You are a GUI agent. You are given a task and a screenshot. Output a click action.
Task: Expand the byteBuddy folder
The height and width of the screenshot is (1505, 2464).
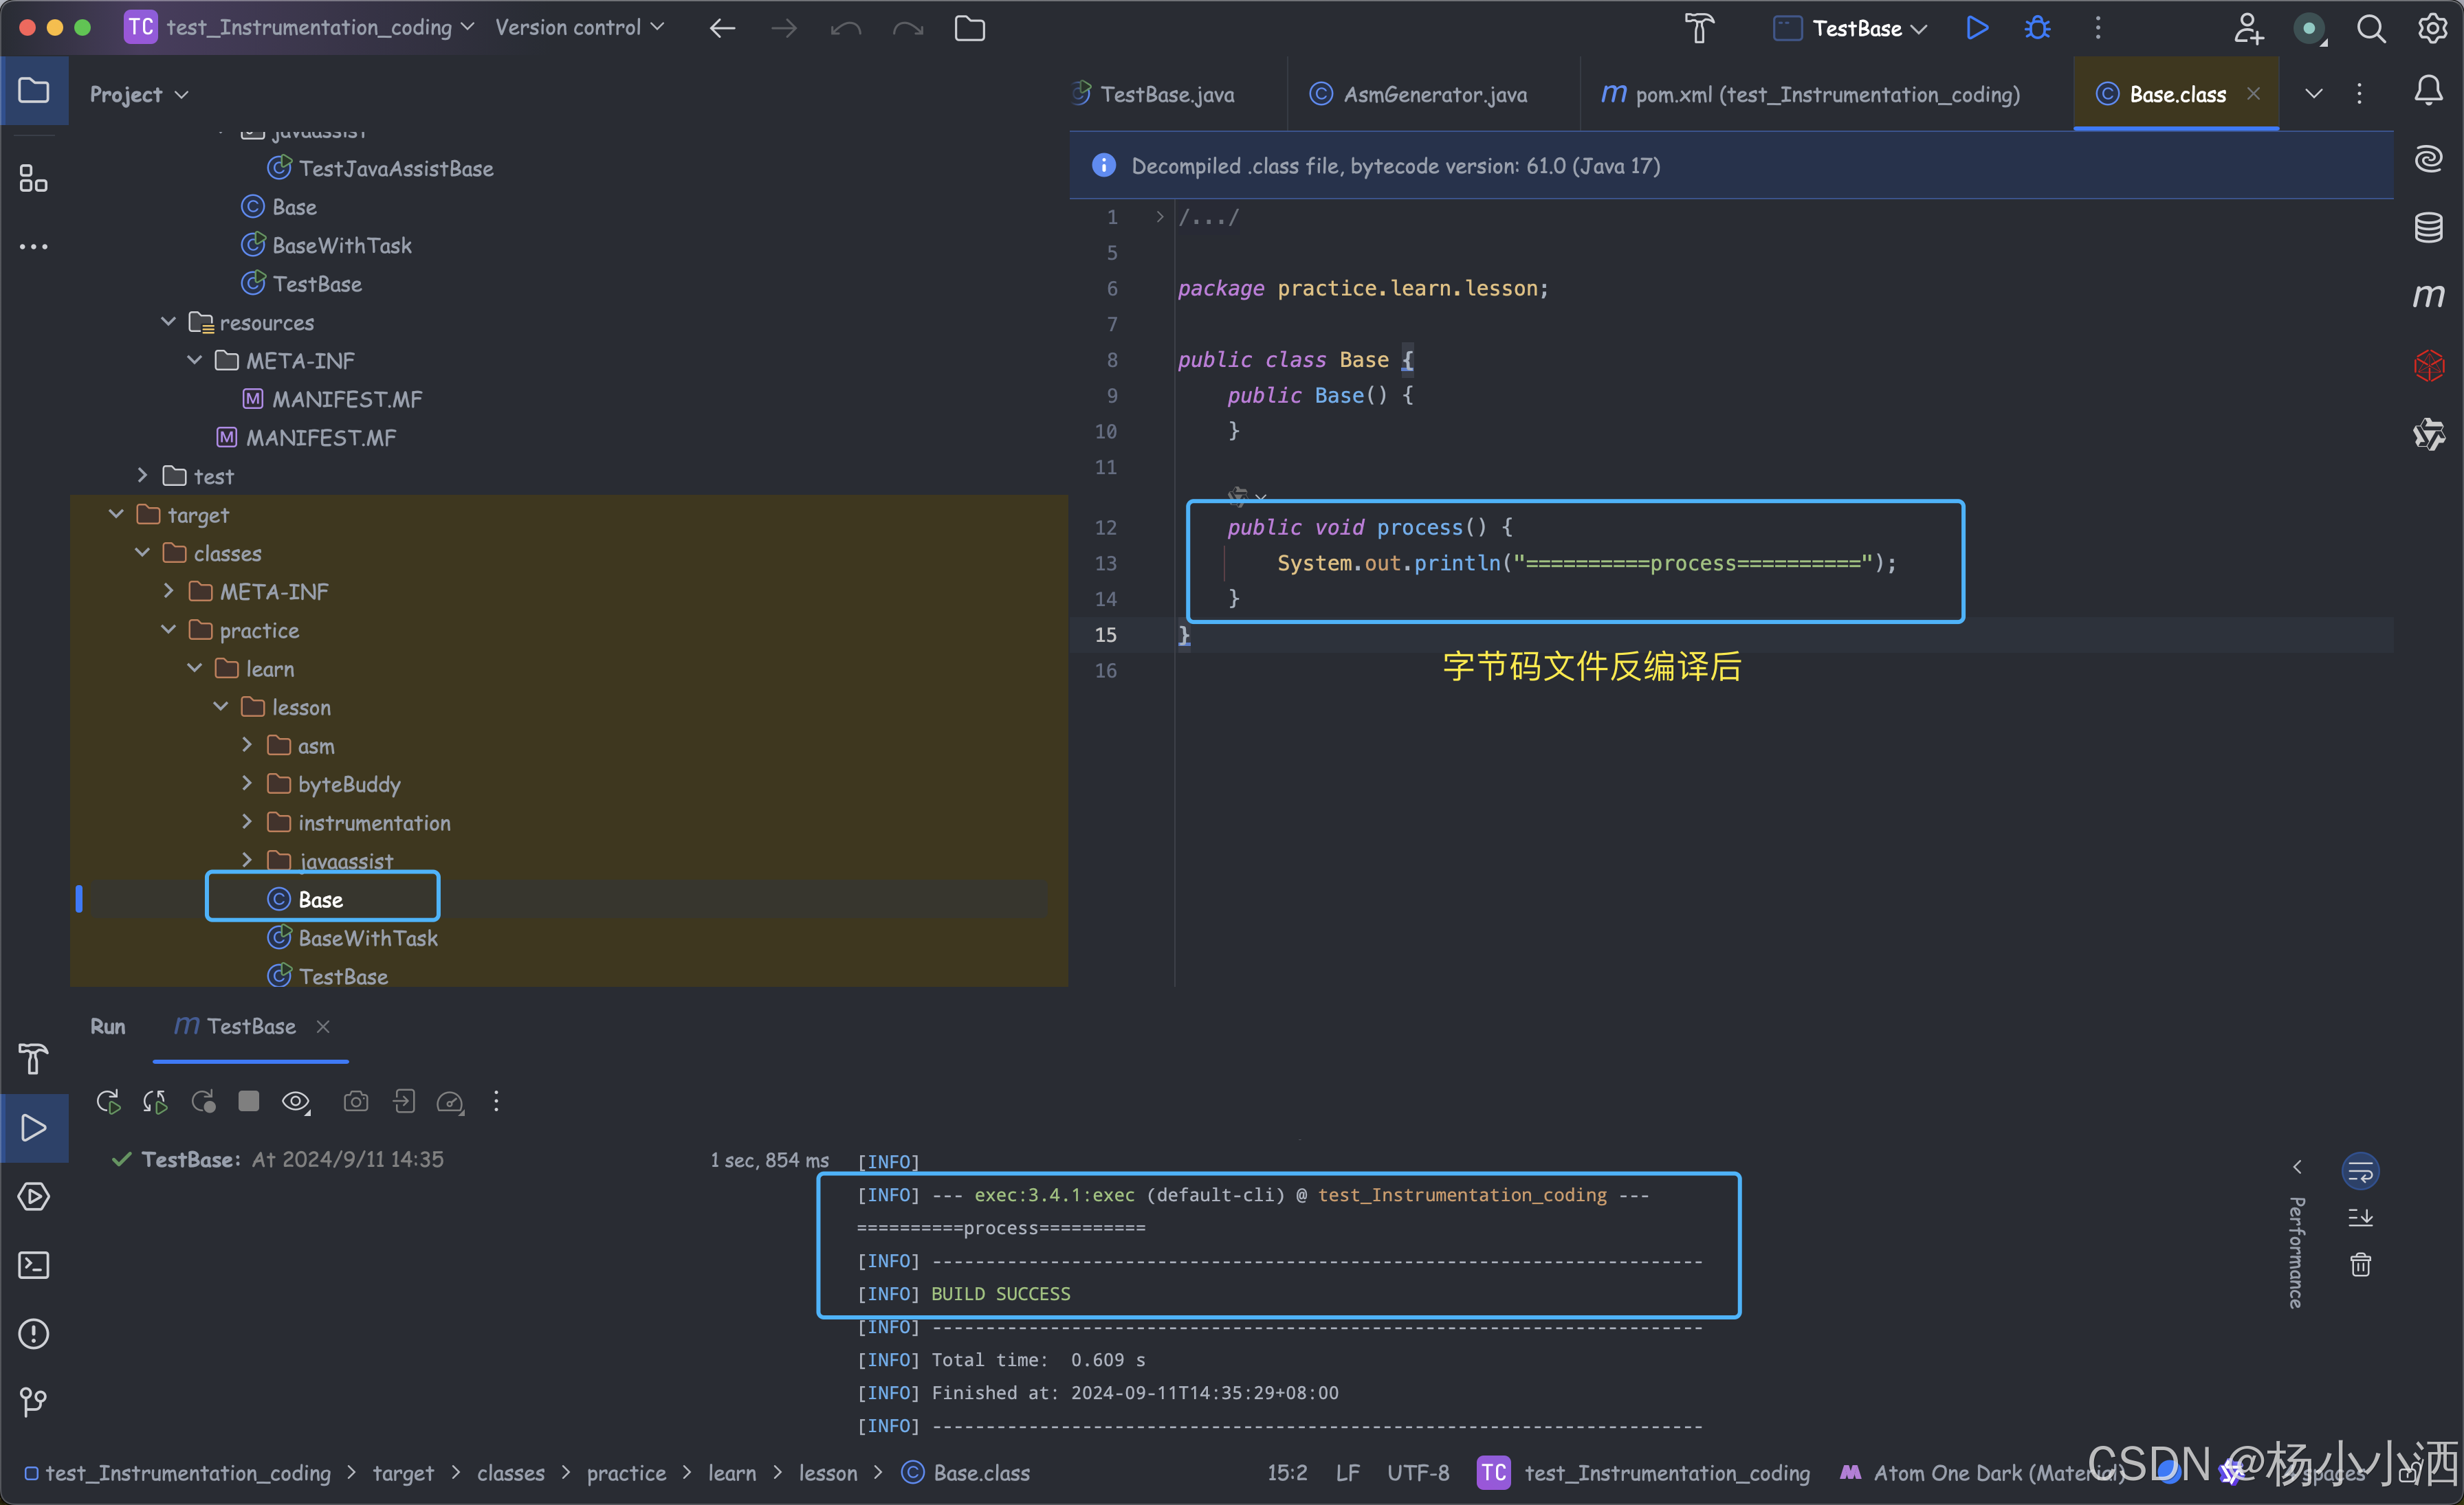pyautogui.click(x=247, y=783)
